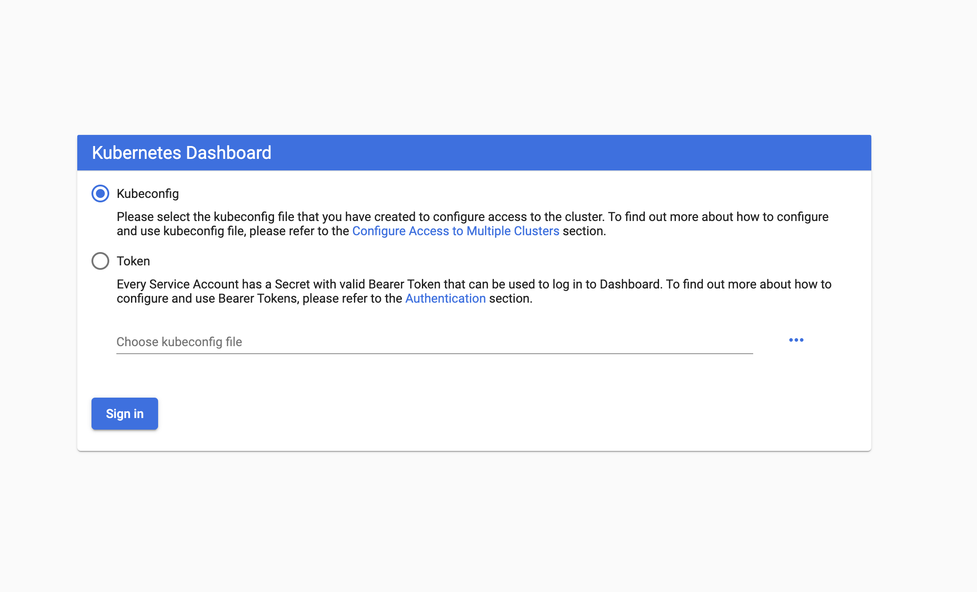The width and height of the screenshot is (977, 592).
Task: Click empty card space right of Sign in
Action: click(488, 414)
